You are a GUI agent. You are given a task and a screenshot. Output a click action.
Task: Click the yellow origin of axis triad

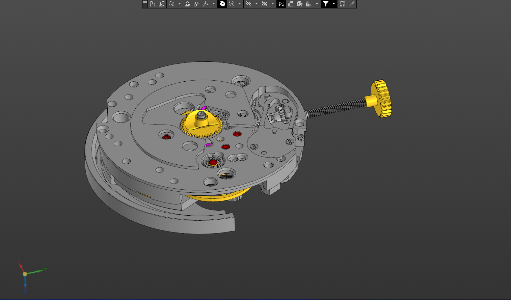click(x=25, y=274)
